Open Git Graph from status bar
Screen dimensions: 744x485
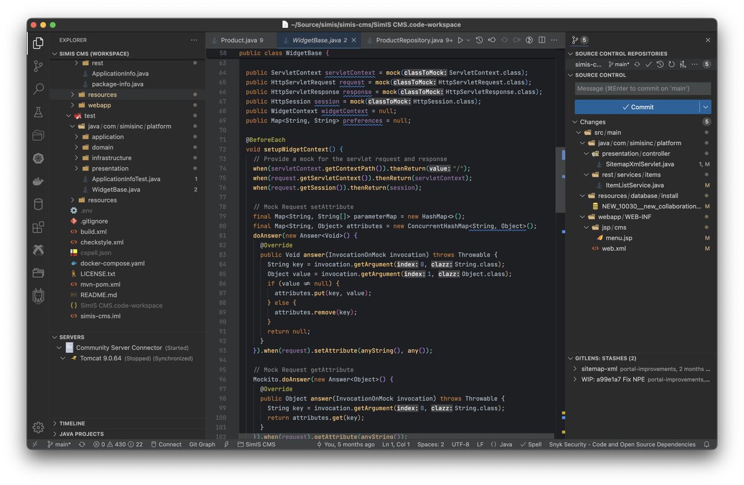(202, 444)
